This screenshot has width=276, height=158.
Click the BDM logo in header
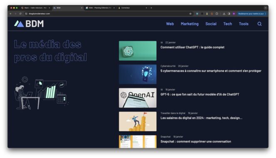pos(29,24)
